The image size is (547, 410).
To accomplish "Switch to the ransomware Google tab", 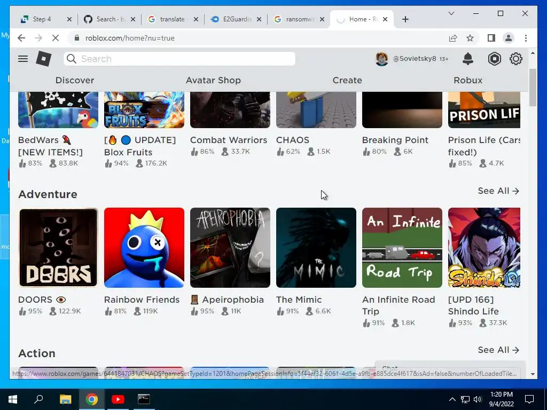I will [x=299, y=19].
